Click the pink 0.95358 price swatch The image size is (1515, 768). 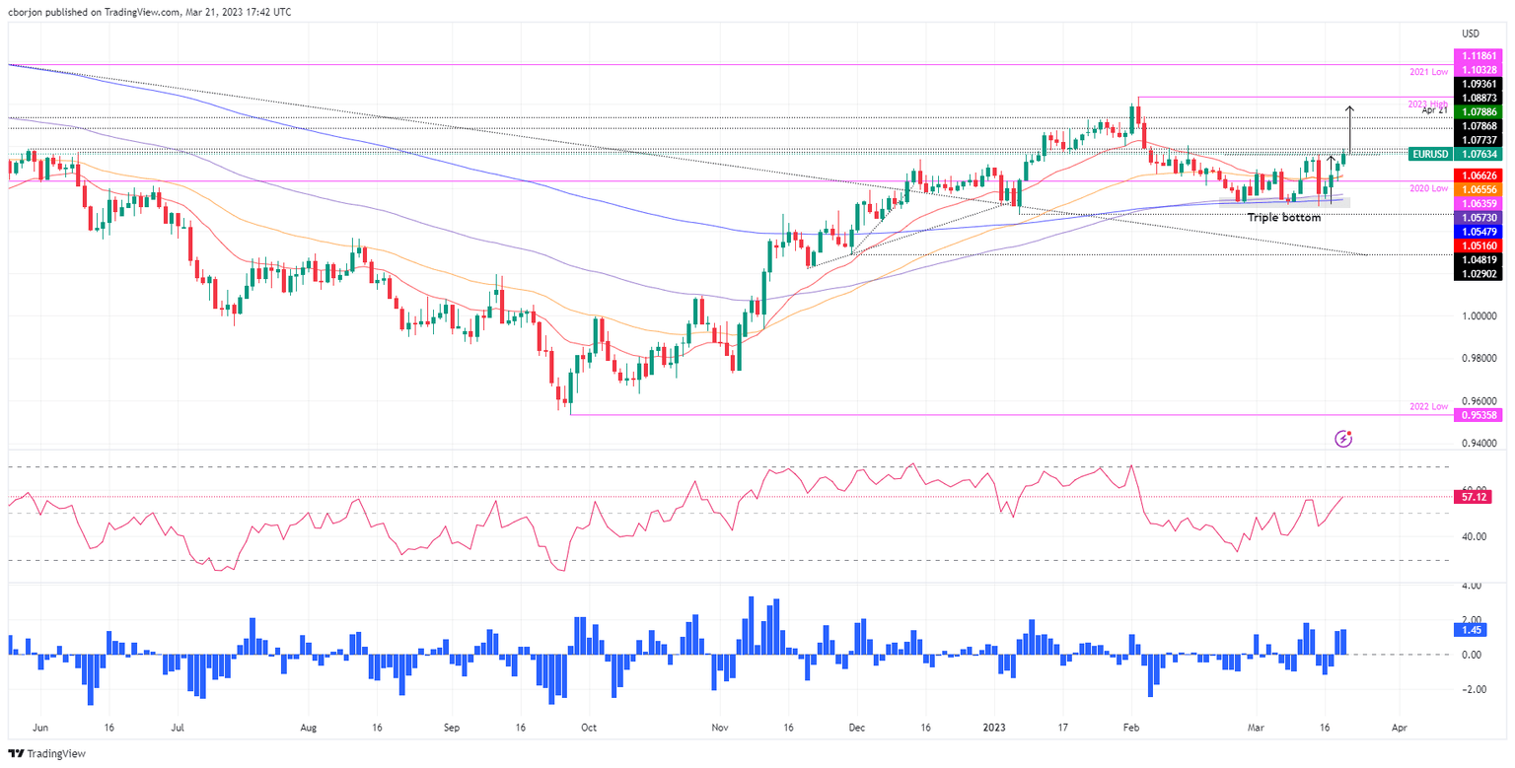pyautogui.click(x=1479, y=417)
